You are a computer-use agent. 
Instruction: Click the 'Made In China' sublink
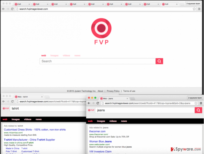[x=12, y=148]
